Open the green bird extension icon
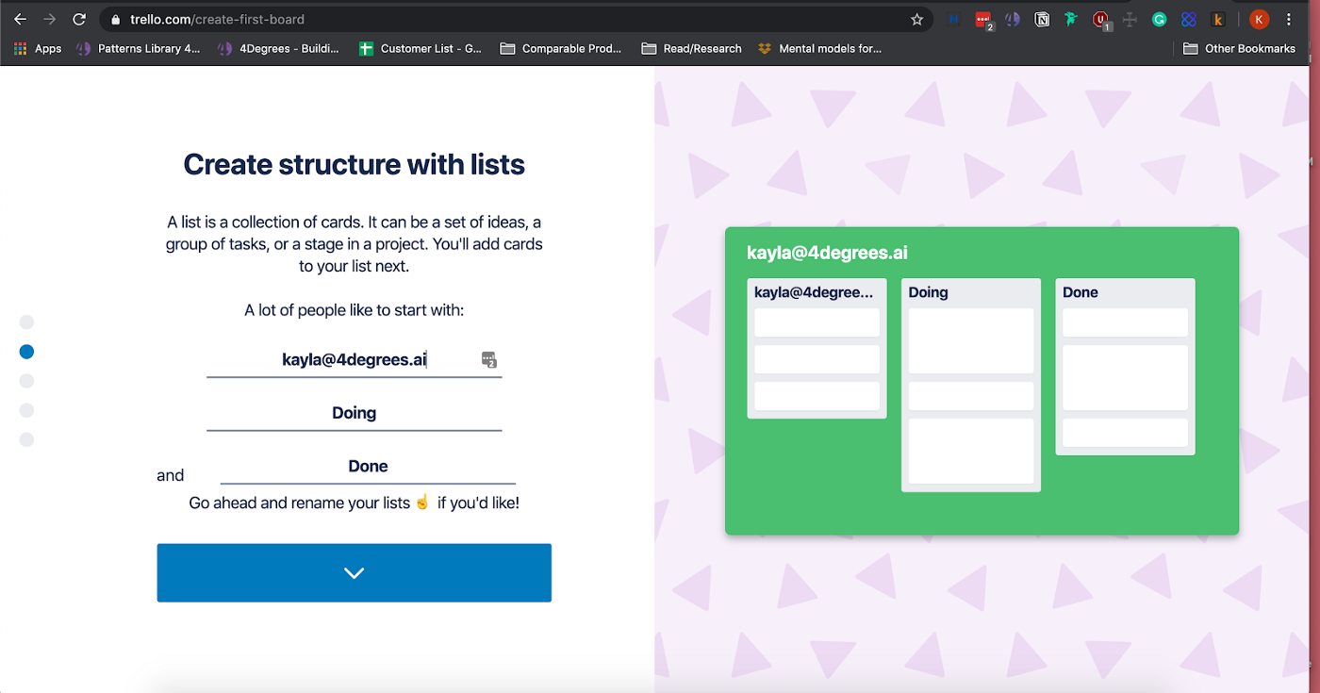The height and width of the screenshot is (693, 1320). click(1071, 19)
